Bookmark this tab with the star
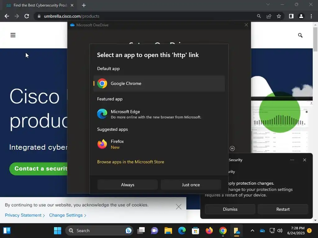 tap(279, 16)
